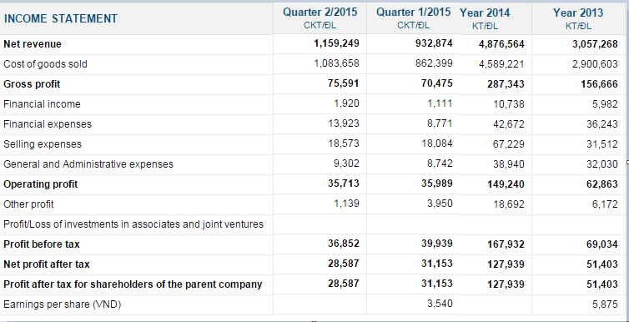Click the Financial income row label

(x=42, y=104)
